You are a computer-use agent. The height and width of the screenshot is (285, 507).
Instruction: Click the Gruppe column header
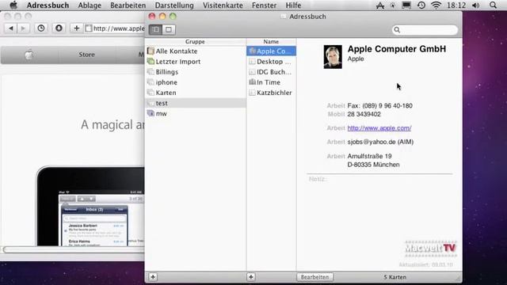pyautogui.click(x=196, y=42)
